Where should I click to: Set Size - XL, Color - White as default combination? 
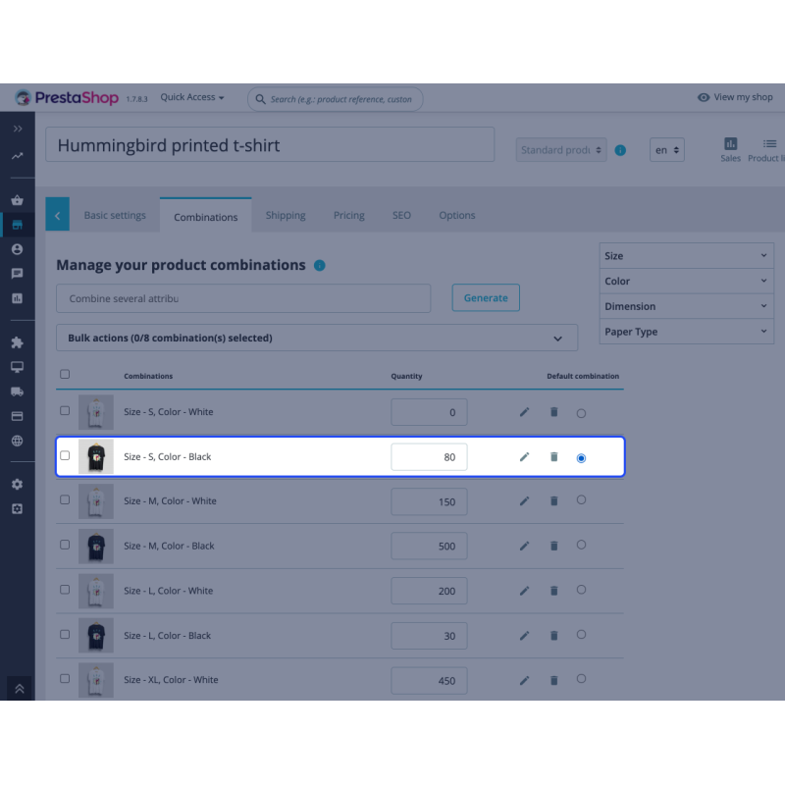click(x=581, y=679)
